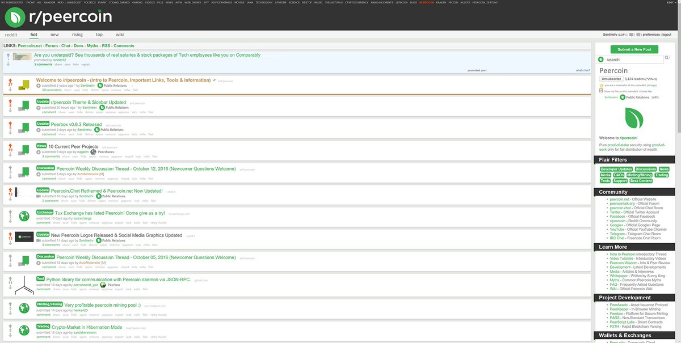Screen dimensions: 681x343
Task: Upvote the New Peercoin Logos Released post
Action: click(10, 235)
